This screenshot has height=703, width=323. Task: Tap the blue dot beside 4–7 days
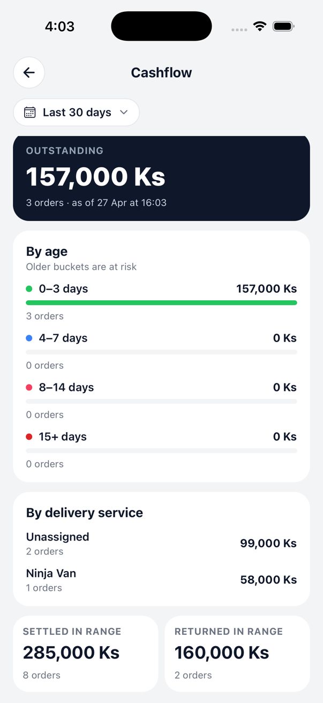coord(29,338)
